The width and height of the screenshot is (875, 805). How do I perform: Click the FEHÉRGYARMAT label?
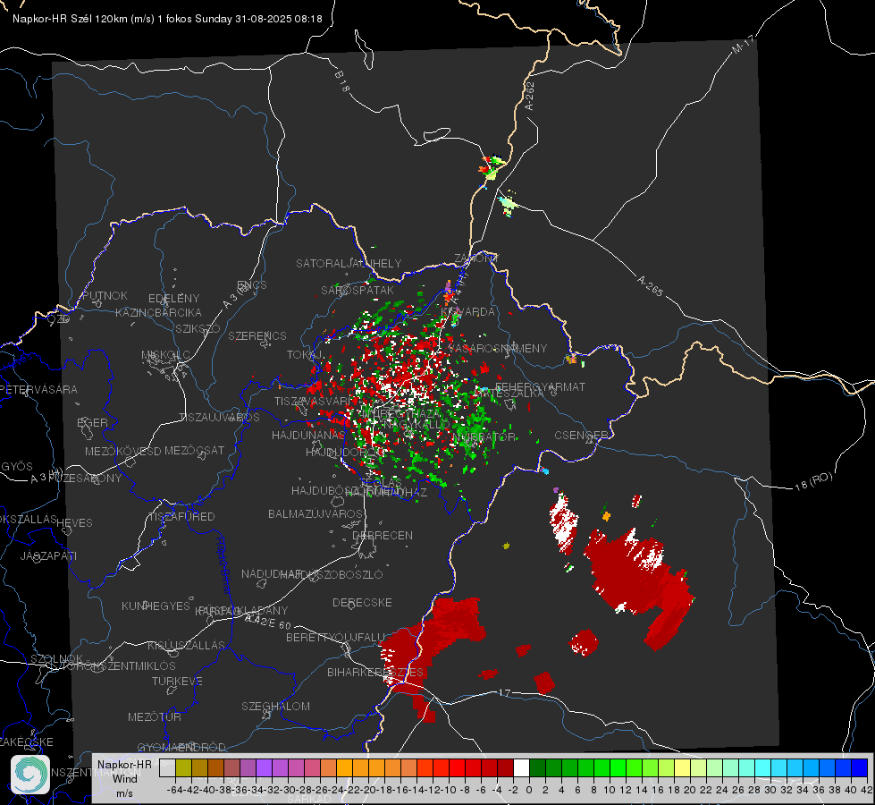click(x=540, y=386)
